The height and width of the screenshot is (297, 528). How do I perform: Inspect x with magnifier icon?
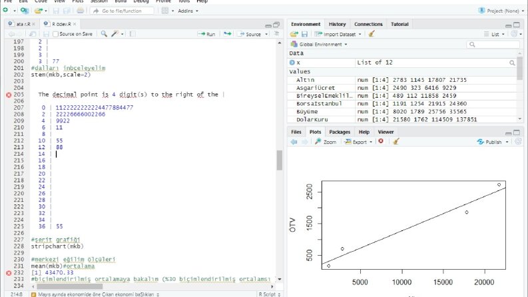click(x=512, y=63)
